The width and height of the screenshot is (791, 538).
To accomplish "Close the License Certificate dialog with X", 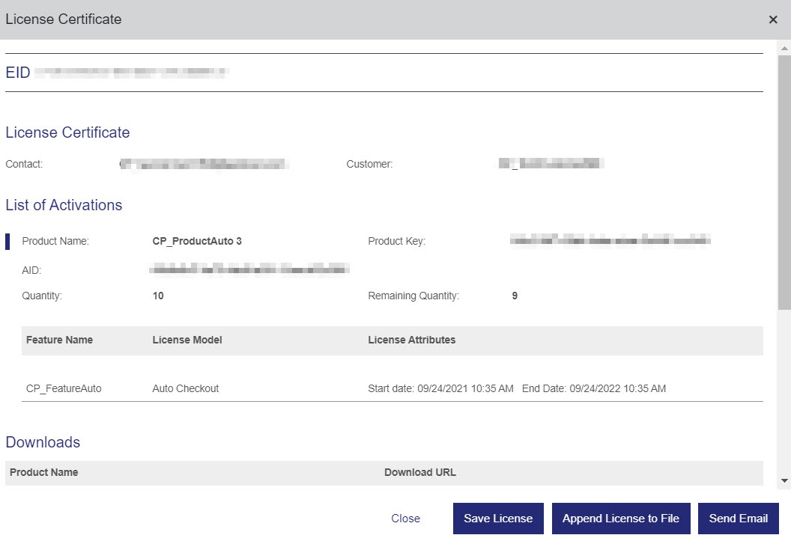I will tap(773, 19).
